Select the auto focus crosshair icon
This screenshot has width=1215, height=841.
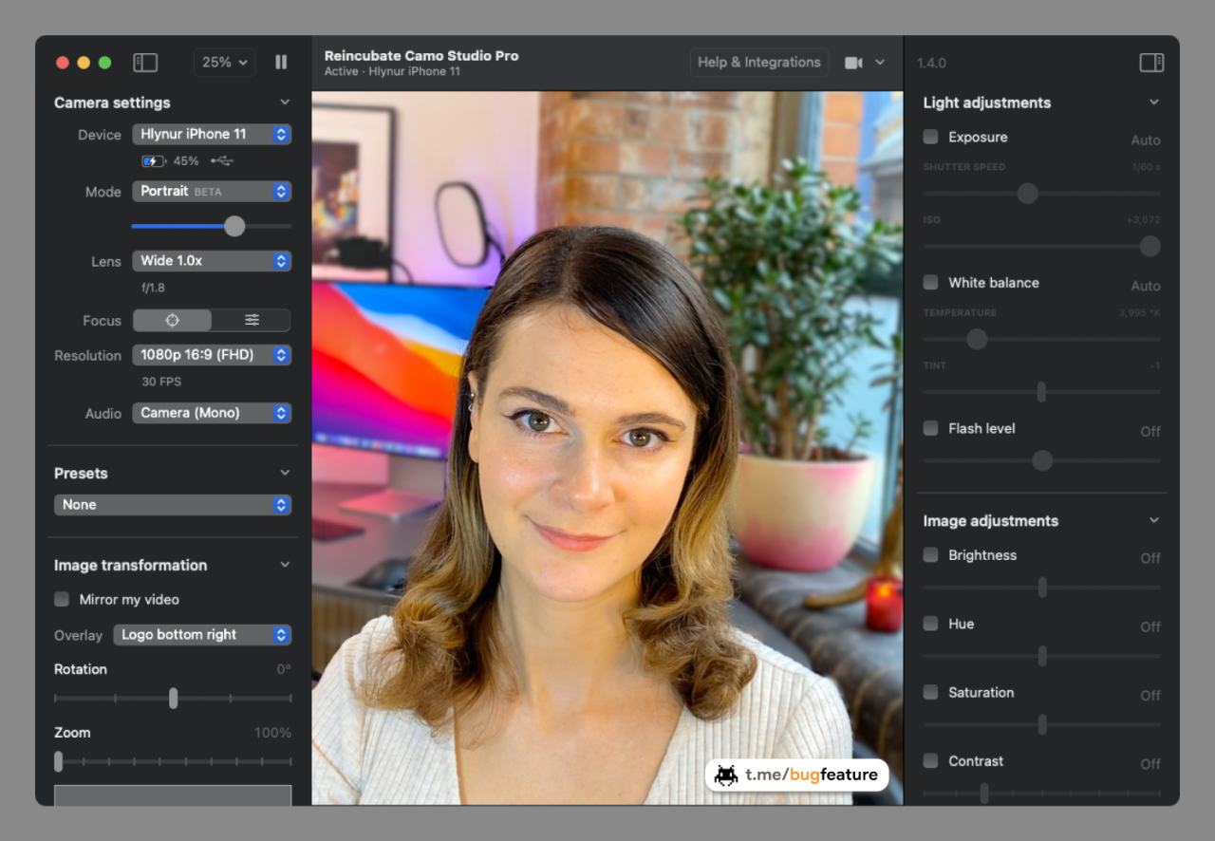pyautogui.click(x=172, y=321)
